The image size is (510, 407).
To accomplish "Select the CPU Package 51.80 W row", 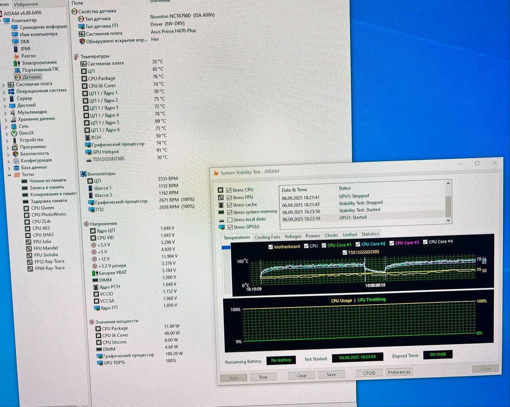I will click(x=138, y=327).
